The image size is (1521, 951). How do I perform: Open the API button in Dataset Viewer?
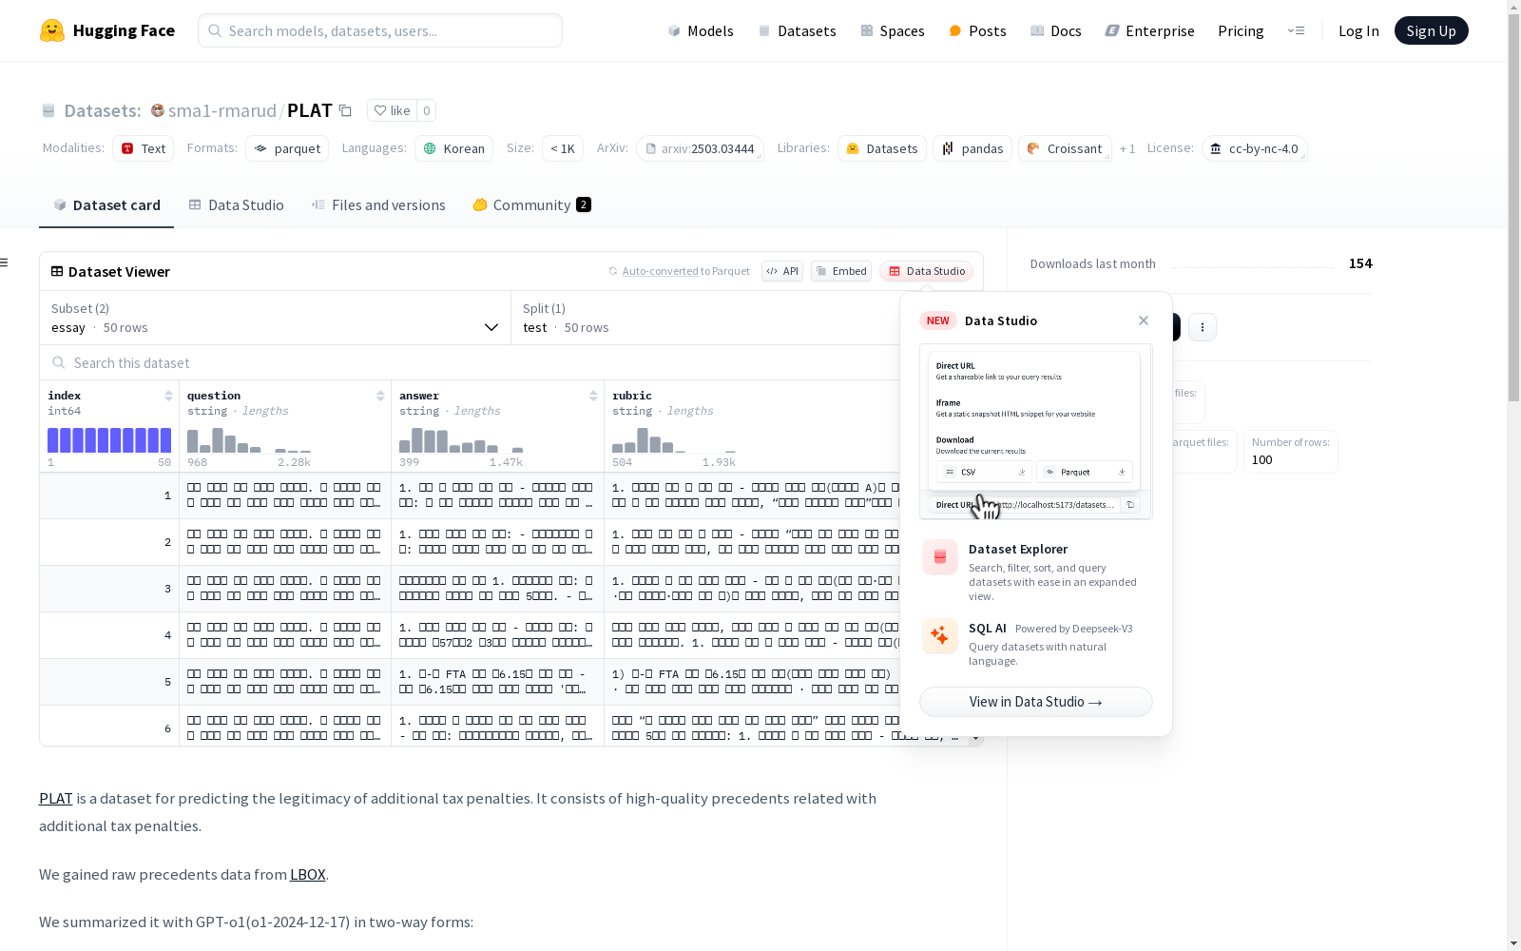pyautogui.click(x=782, y=271)
